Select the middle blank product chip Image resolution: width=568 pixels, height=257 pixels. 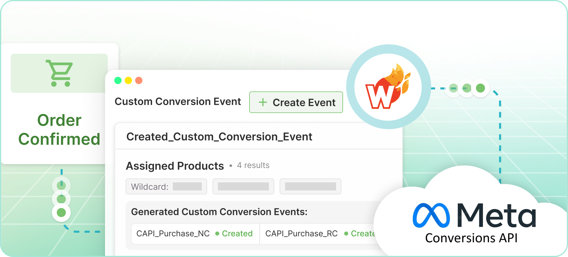(243, 186)
